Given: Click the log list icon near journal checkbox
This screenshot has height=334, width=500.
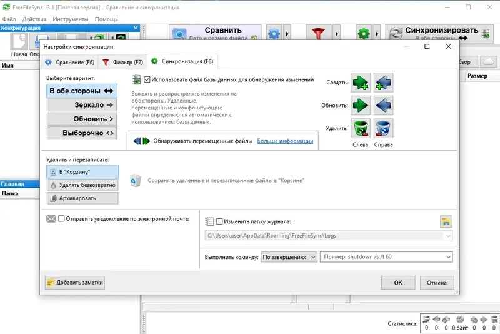Looking at the screenshot, I should 209,221.
